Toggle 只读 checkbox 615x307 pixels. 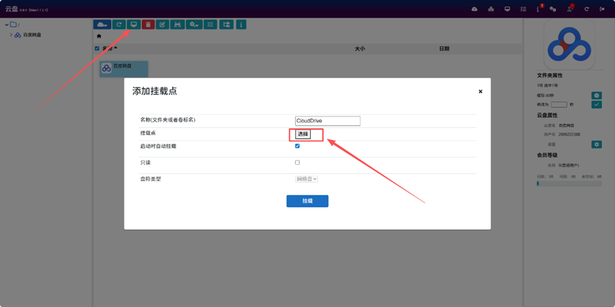(297, 162)
